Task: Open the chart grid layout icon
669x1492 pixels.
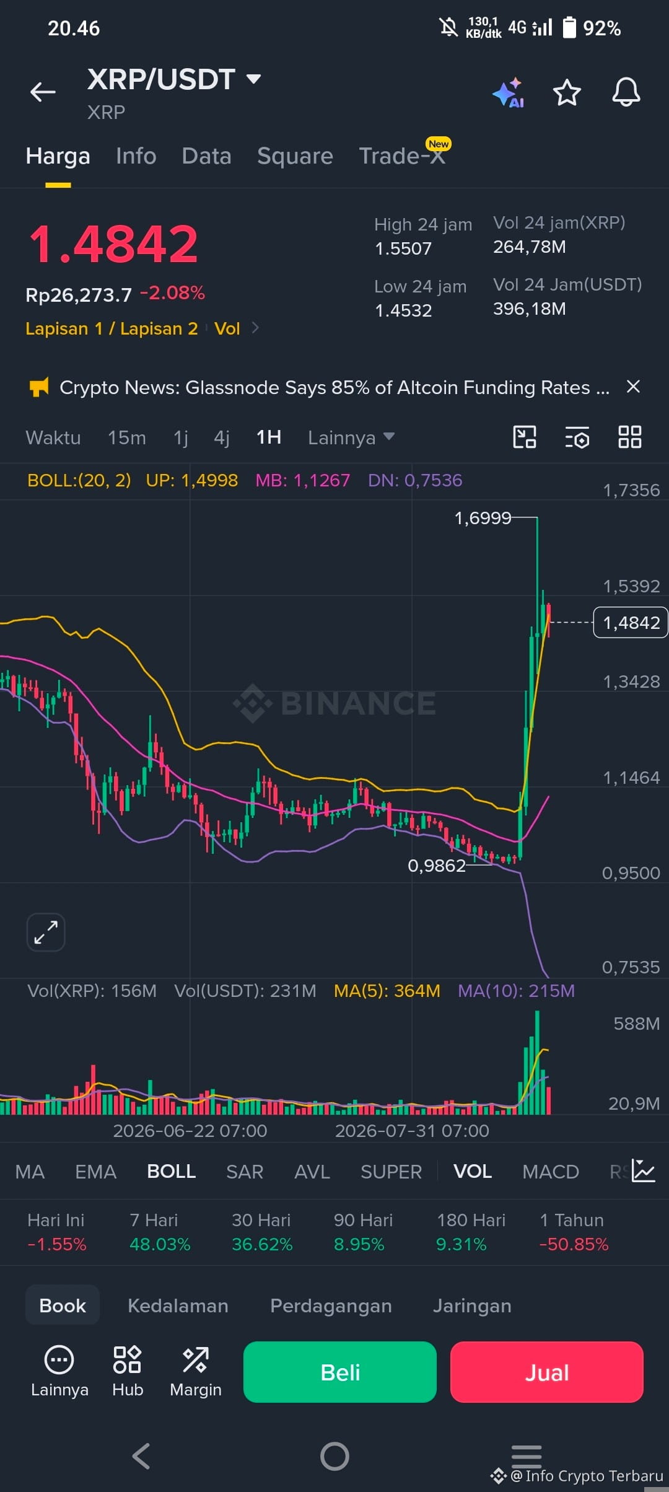Action: tap(630, 437)
